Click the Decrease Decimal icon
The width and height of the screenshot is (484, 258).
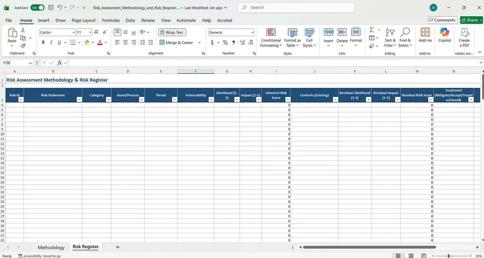[250, 42]
